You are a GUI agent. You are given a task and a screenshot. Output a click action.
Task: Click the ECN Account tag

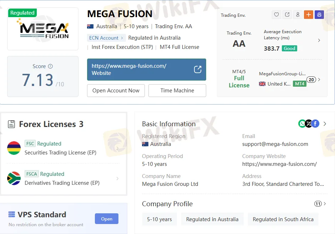point(106,38)
